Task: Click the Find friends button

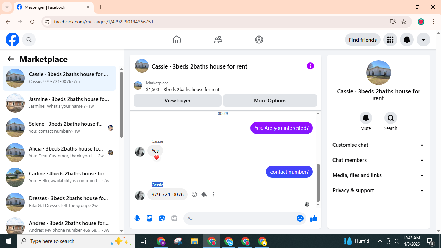Action: 363,40
